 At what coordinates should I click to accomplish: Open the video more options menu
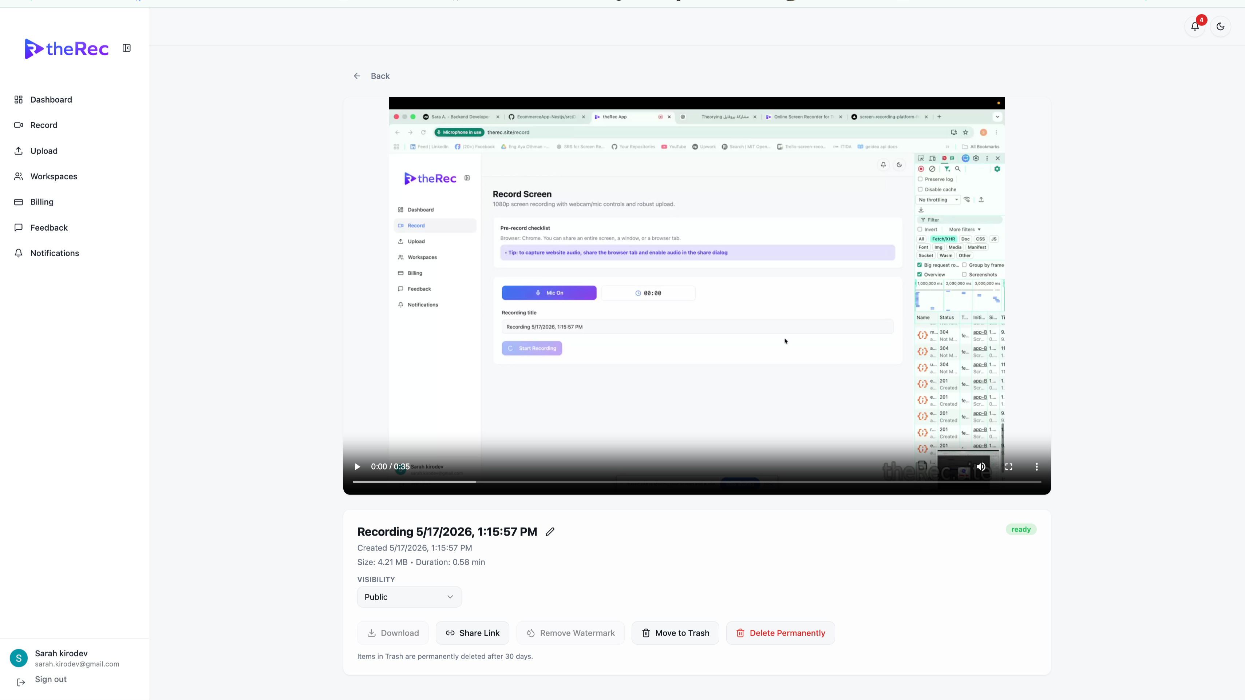[1037, 467]
